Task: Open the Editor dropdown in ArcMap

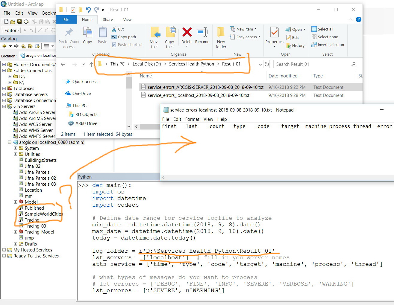Action: point(12,30)
